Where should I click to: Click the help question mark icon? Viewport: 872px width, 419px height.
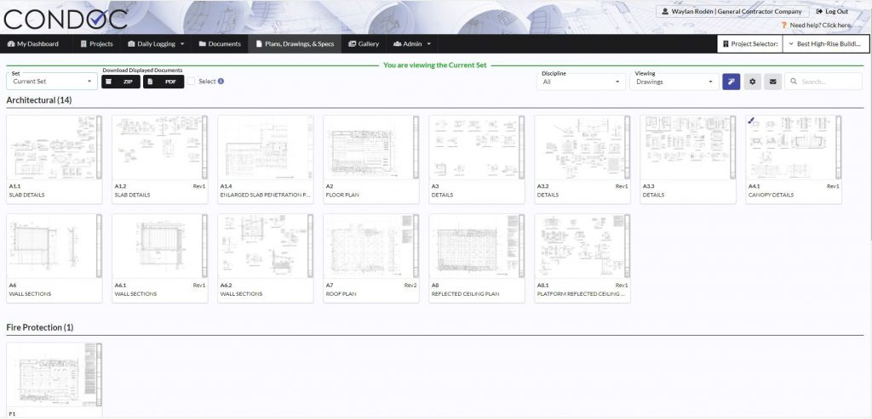click(784, 25)
